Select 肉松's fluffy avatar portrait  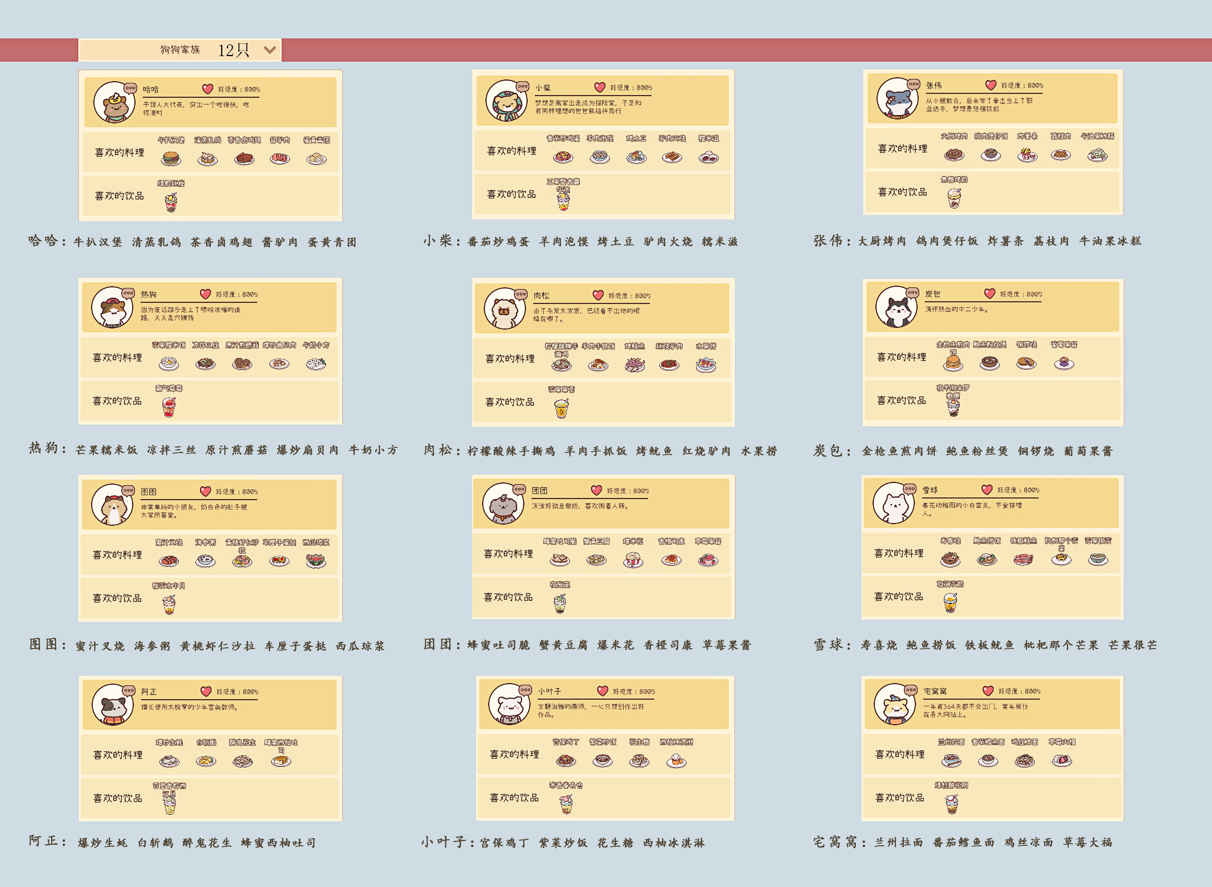point(504,308)
